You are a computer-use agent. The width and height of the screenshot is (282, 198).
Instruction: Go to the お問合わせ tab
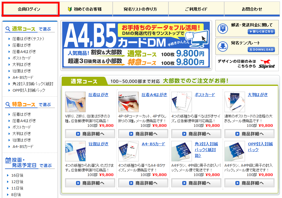(252, 9)
